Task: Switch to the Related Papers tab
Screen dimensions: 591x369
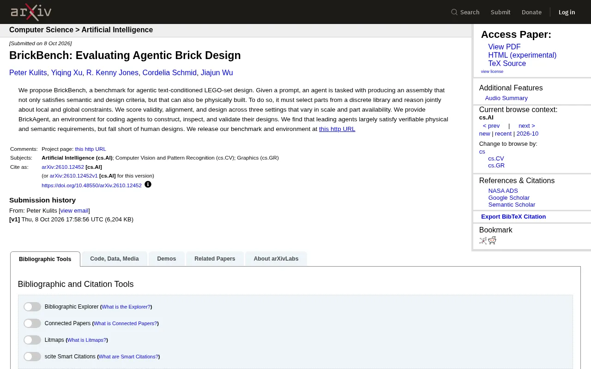Action: point(215,259)
